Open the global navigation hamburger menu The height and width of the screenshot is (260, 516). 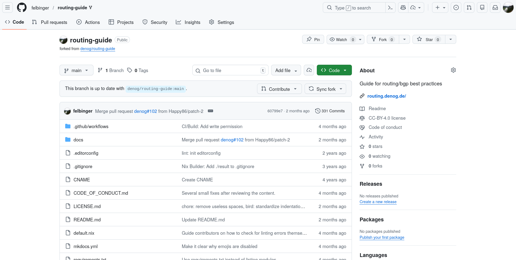[8, 8]
